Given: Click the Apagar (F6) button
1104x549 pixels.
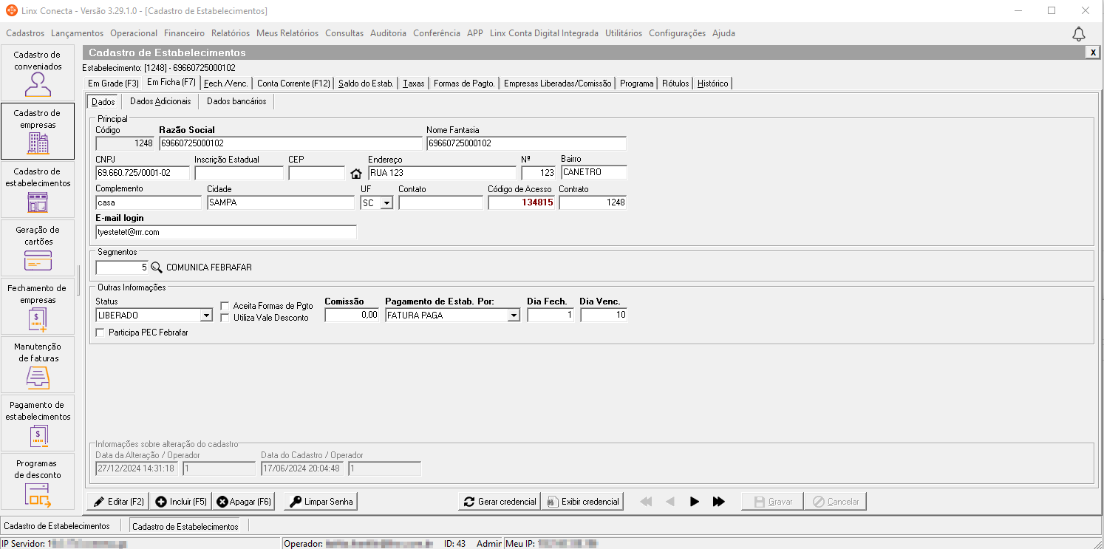Looking at the screenshot, I should (244, 502).
